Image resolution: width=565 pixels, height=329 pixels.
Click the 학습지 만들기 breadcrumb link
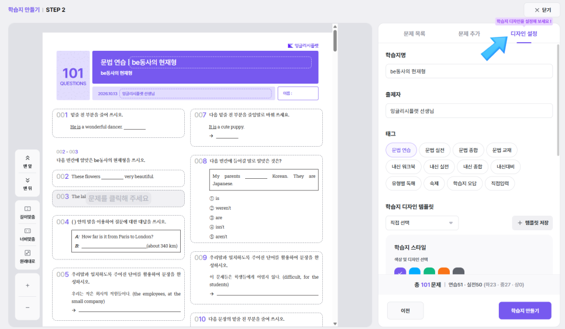24,10
